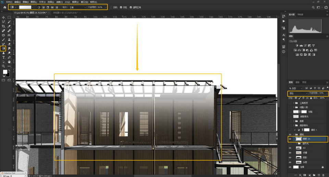Image resolution: width=329 pixels, height=177 pixels.
Task: Open the gradient mode dropdown in options bar
Action: point(77,7)
